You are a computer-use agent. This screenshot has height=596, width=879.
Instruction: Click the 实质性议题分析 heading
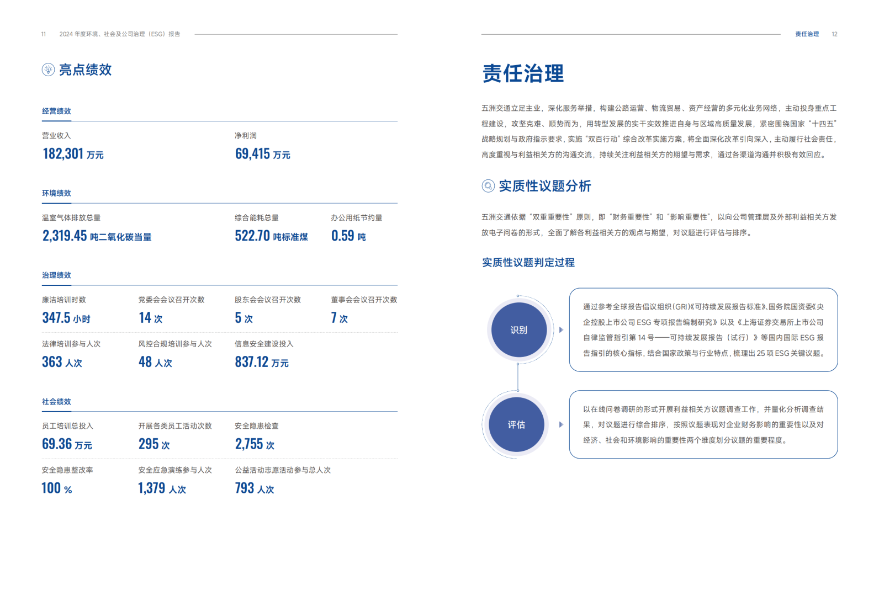[545, 186]
